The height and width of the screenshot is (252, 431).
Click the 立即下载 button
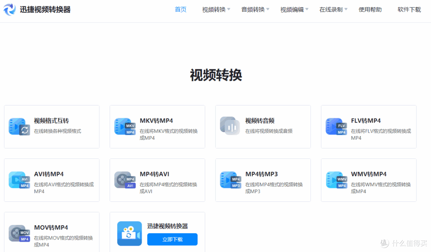pos(172,239)
